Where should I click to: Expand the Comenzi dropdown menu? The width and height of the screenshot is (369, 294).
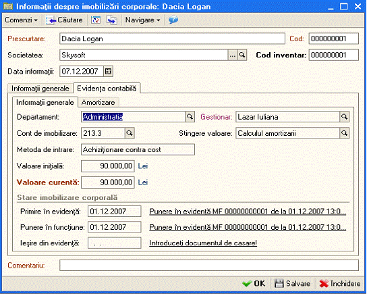(21, 20)
